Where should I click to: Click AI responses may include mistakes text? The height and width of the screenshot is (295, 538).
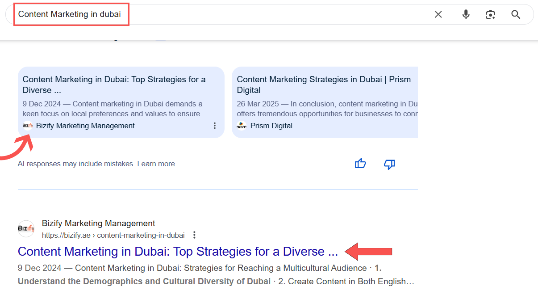[x=76, y=164]
